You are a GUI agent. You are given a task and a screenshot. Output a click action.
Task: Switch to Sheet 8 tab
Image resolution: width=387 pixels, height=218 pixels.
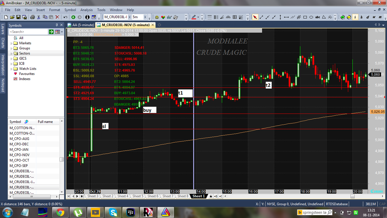click(x=182, y=196)
